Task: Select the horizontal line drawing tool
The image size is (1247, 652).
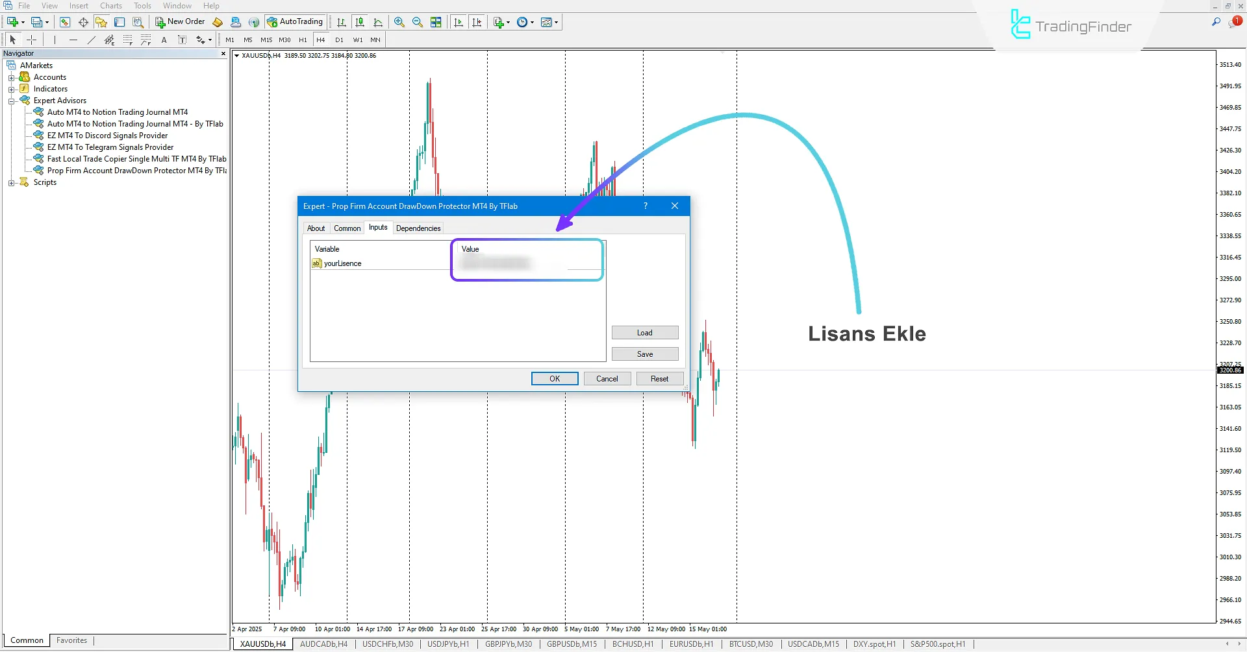Action: 73,40
